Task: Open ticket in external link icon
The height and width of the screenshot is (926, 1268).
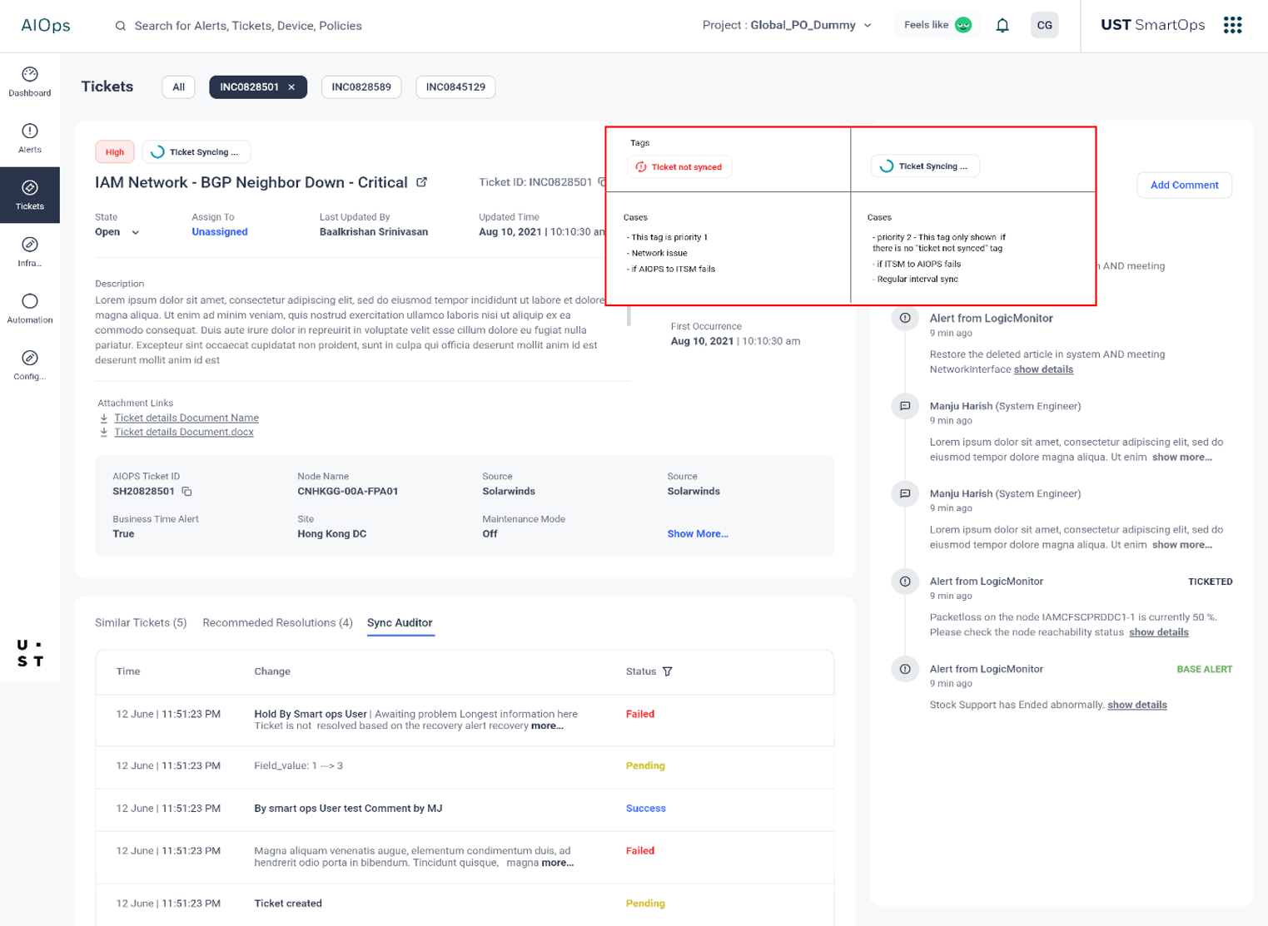Action: (422, 182)
